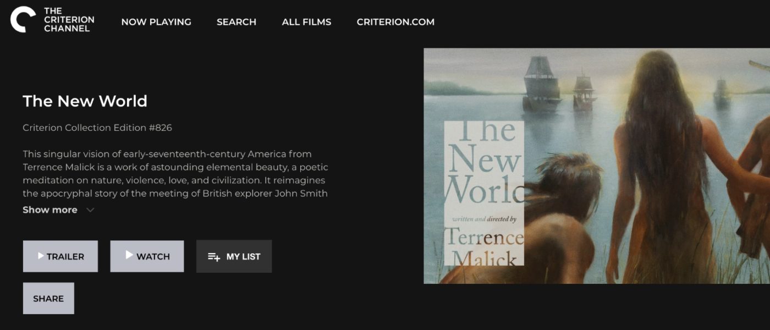Click the film description paragraph
This screenshot has height=330, width=770.
coord(175,173)
